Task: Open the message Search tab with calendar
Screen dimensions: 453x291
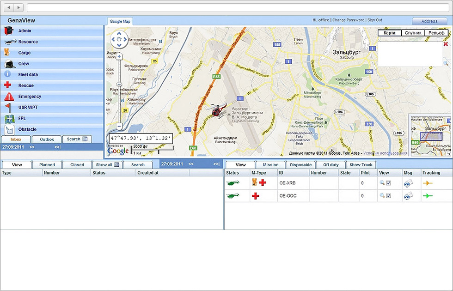Action: click(77, 139)
